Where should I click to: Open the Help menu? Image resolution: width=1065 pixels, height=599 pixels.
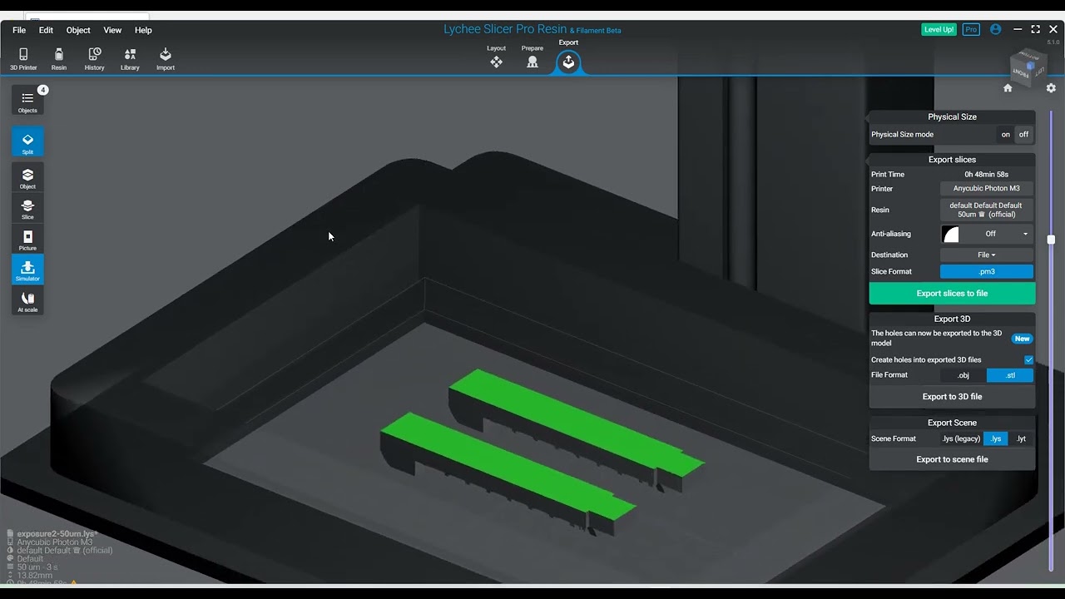(143, 30)
